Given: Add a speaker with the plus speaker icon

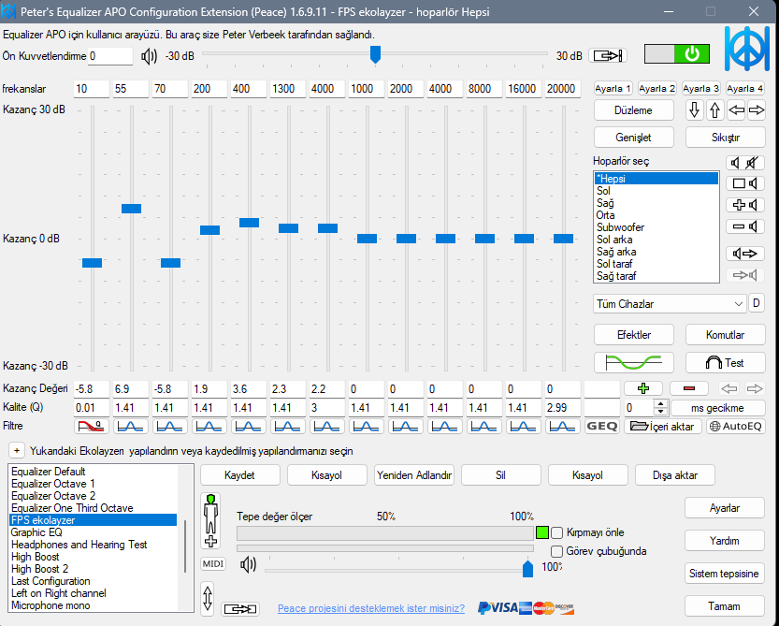Looking at the screenshot, I should (x=744, y=205).
